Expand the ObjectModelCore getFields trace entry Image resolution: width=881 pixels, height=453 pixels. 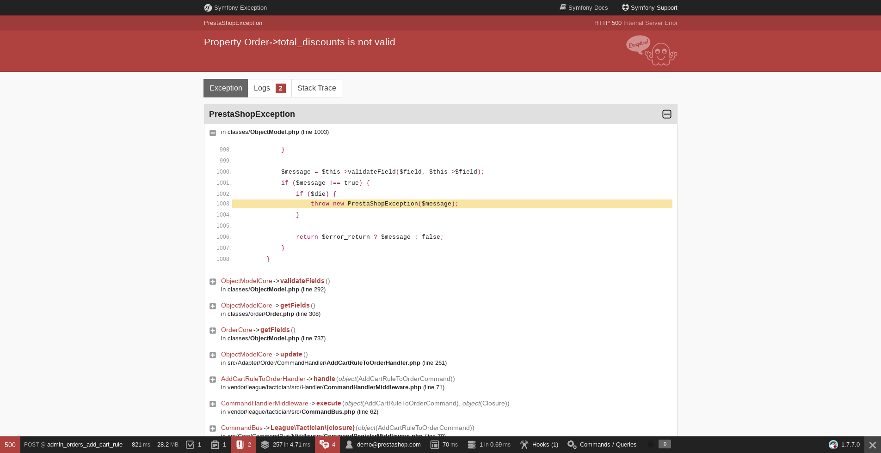(x=213, y=306)
